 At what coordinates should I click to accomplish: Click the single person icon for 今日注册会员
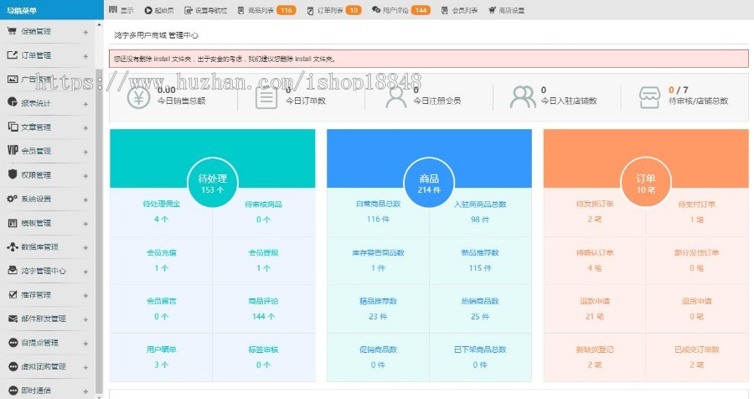tap(395, 97)
